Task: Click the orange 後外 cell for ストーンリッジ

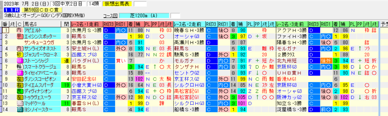Action: (327, 61)
